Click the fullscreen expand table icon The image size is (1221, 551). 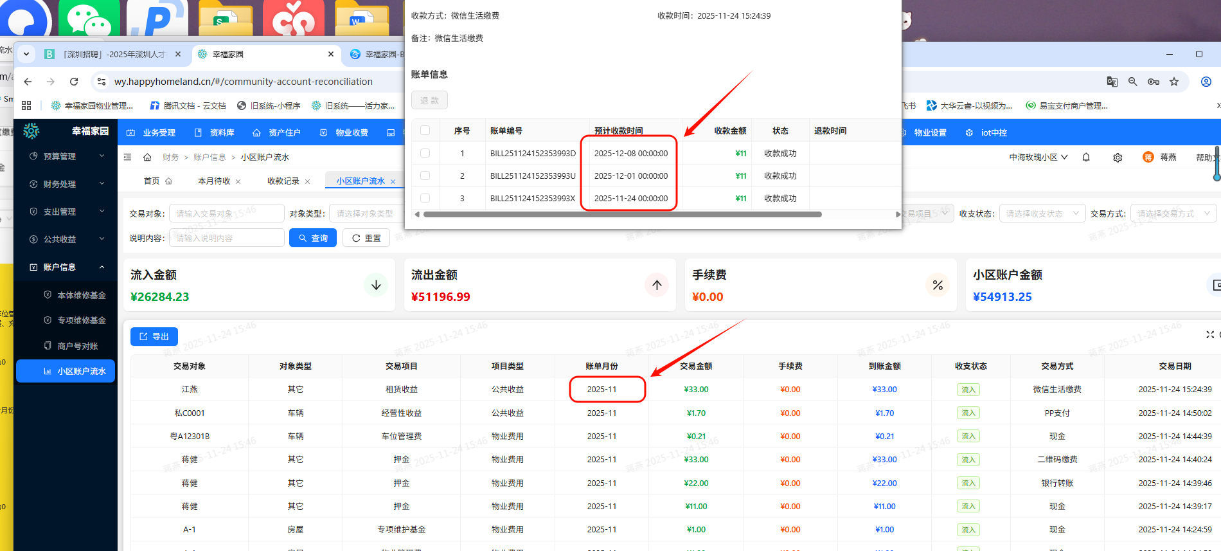tap(1210, 335)
